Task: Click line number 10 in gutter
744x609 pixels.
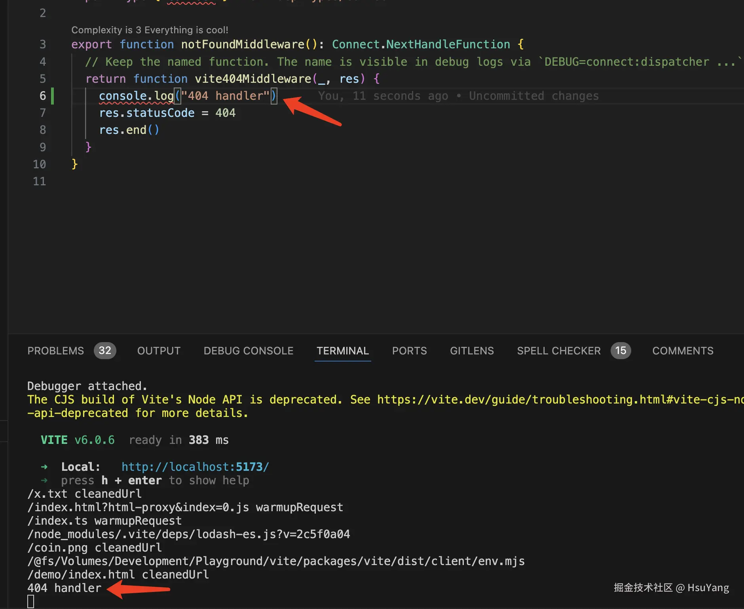Action: tap(39, 164)
